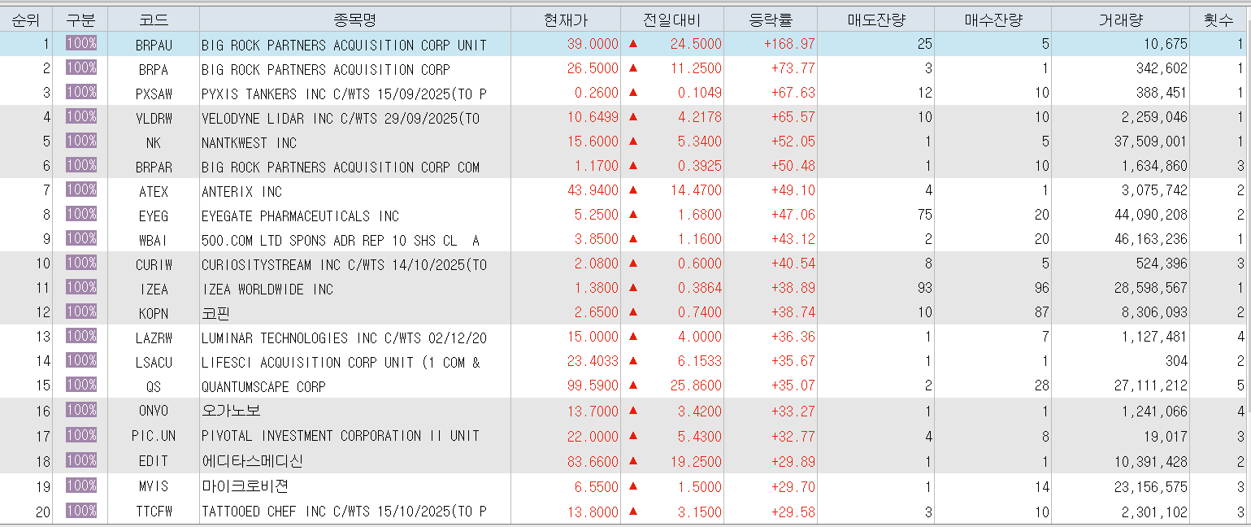Select the WBAI ticker code
This screenshot has height=527, width=1251.
point(154,240)
